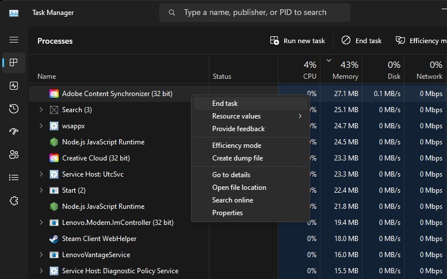Screen dimensions: 447x279
Task: Choose End task from the context menu
Action: pyautogui.click(x=225, y=104)
